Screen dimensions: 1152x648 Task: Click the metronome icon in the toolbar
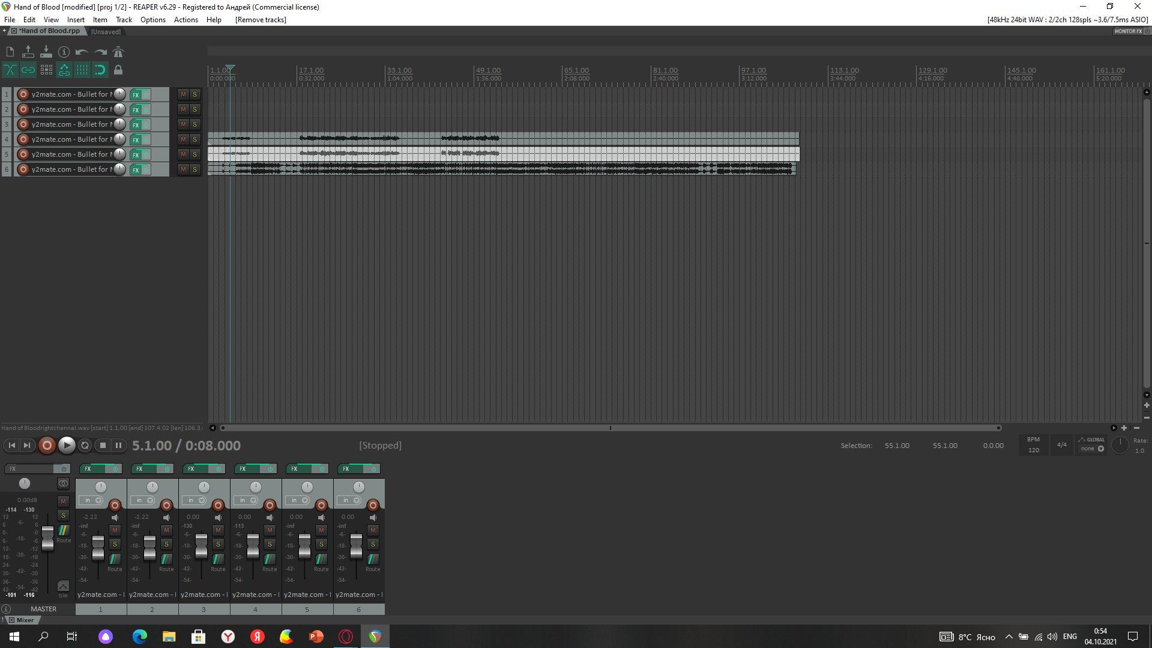(118, 52)
